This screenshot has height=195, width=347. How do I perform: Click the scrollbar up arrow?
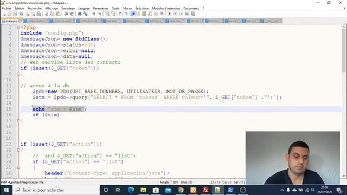343,27
